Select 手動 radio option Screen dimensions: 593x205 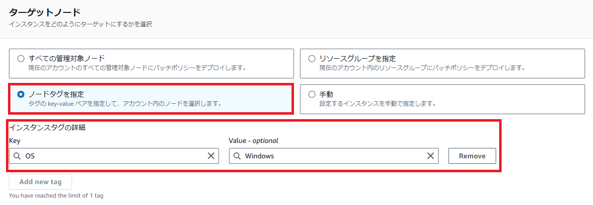tap(311, 94)
